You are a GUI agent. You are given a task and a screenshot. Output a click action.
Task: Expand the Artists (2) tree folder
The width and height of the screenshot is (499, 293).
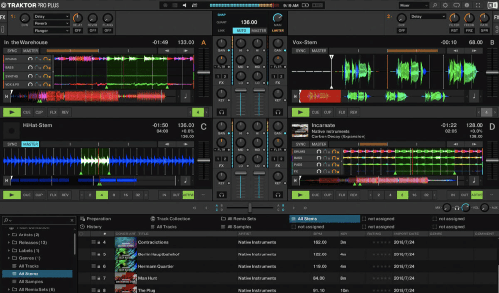click(x=9, y=234)
